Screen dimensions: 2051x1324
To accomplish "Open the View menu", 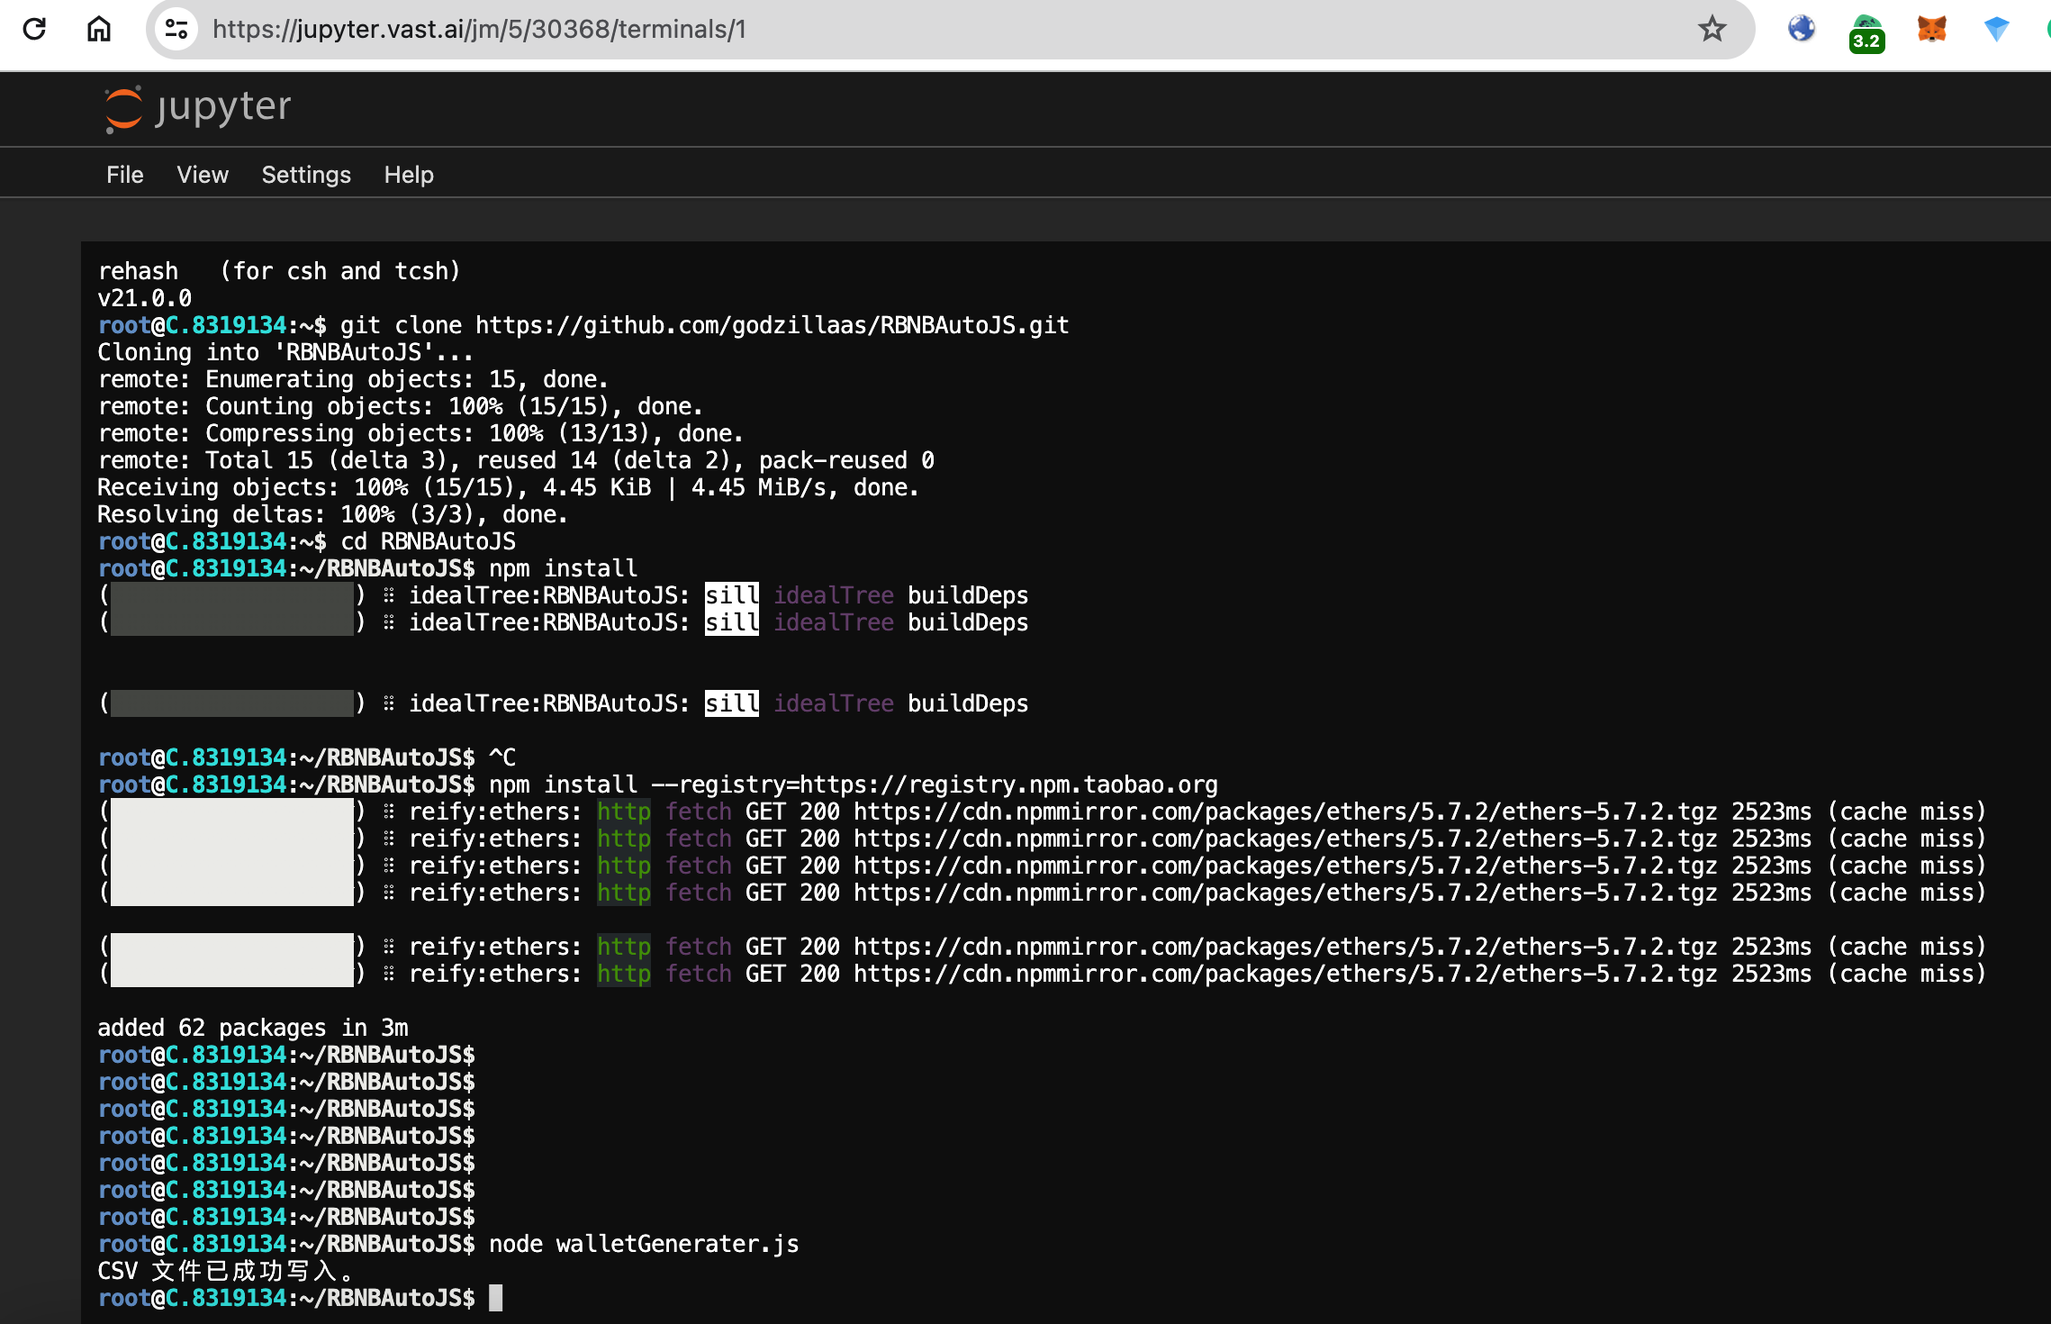I will (x=203, y=175).
